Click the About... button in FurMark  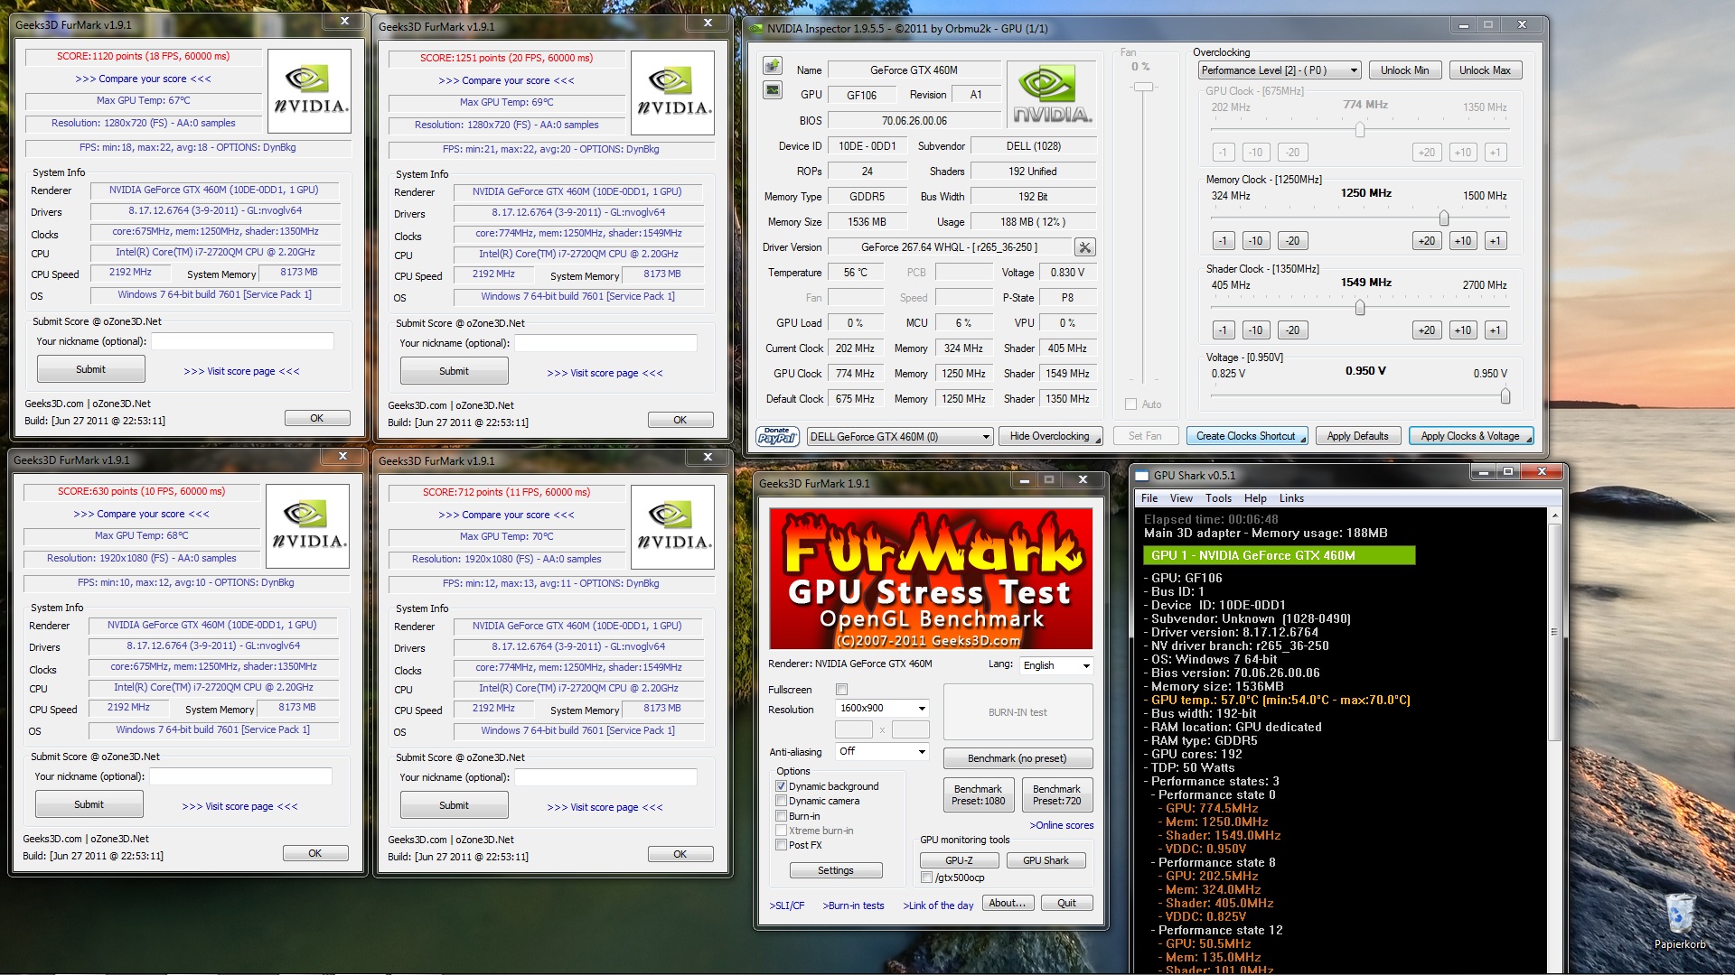1008,903
